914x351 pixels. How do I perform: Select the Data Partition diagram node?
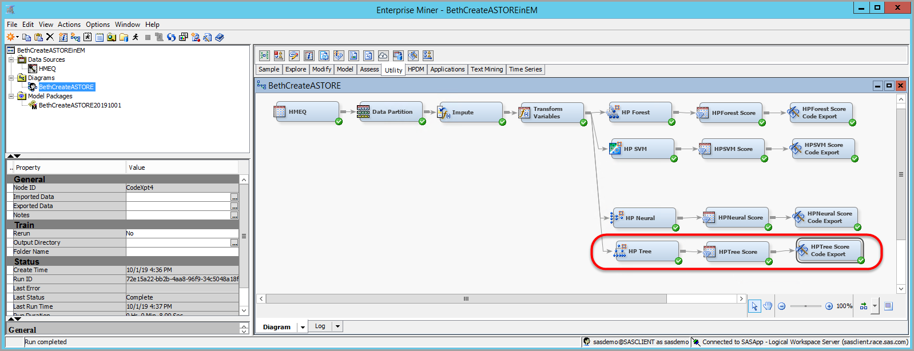(391, 112)
